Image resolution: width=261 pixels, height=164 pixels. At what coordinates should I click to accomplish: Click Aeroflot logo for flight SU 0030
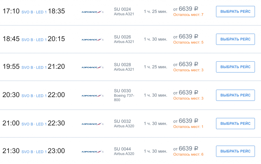[93, 96]
